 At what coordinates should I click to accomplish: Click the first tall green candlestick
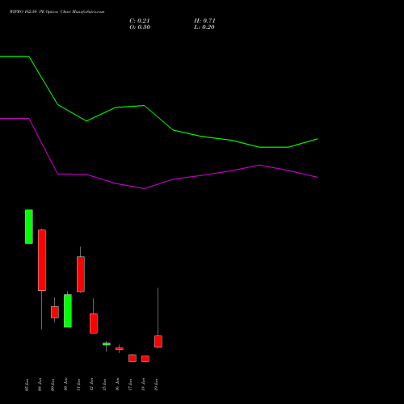(x=29, y=226)
